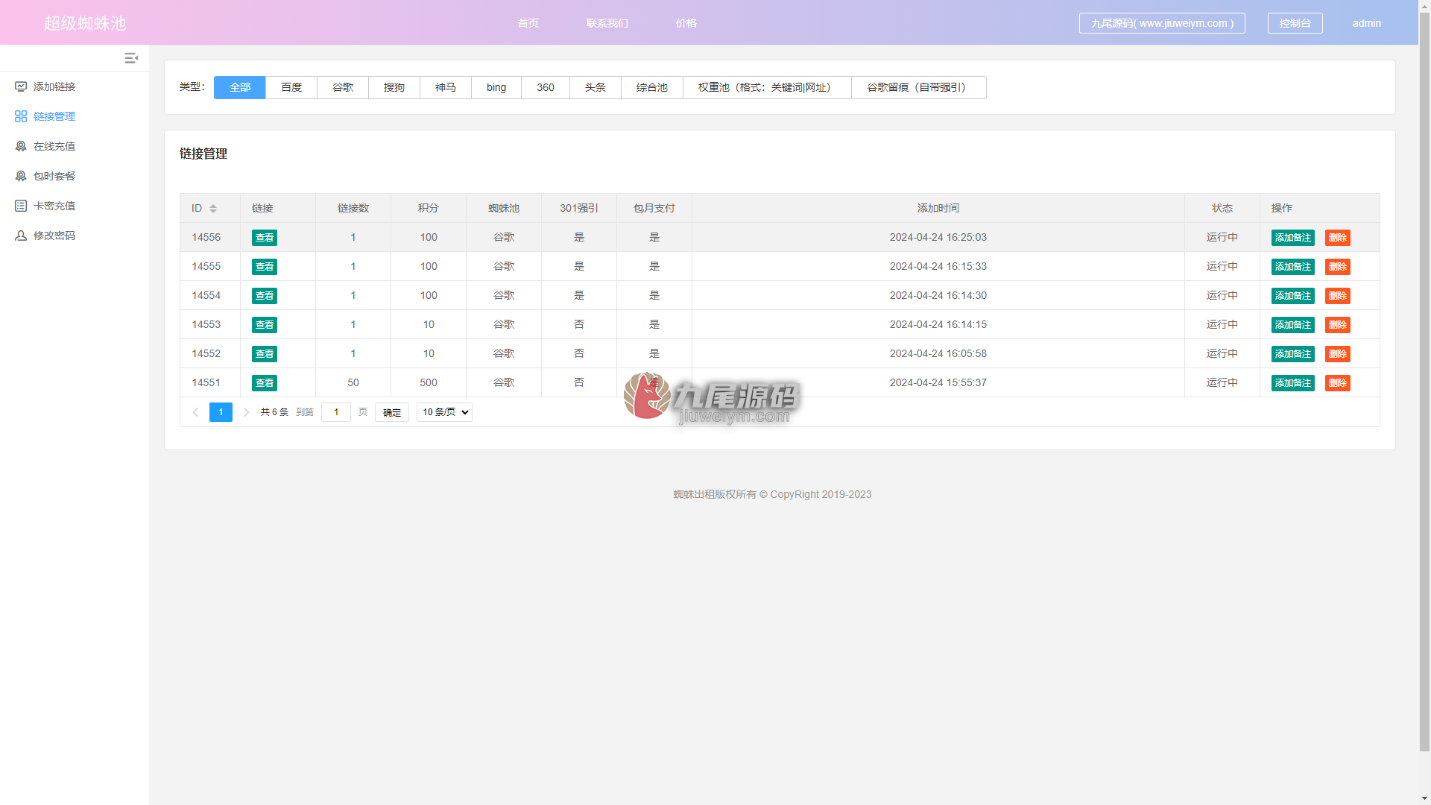The width and height of the screenshot is (1431, 805).
Task: Click the vertical page scrollbar
Action: point(1424,380)
